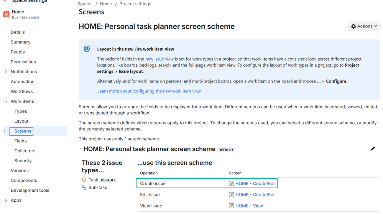Open Components in the sidebar

click(24, 181)
